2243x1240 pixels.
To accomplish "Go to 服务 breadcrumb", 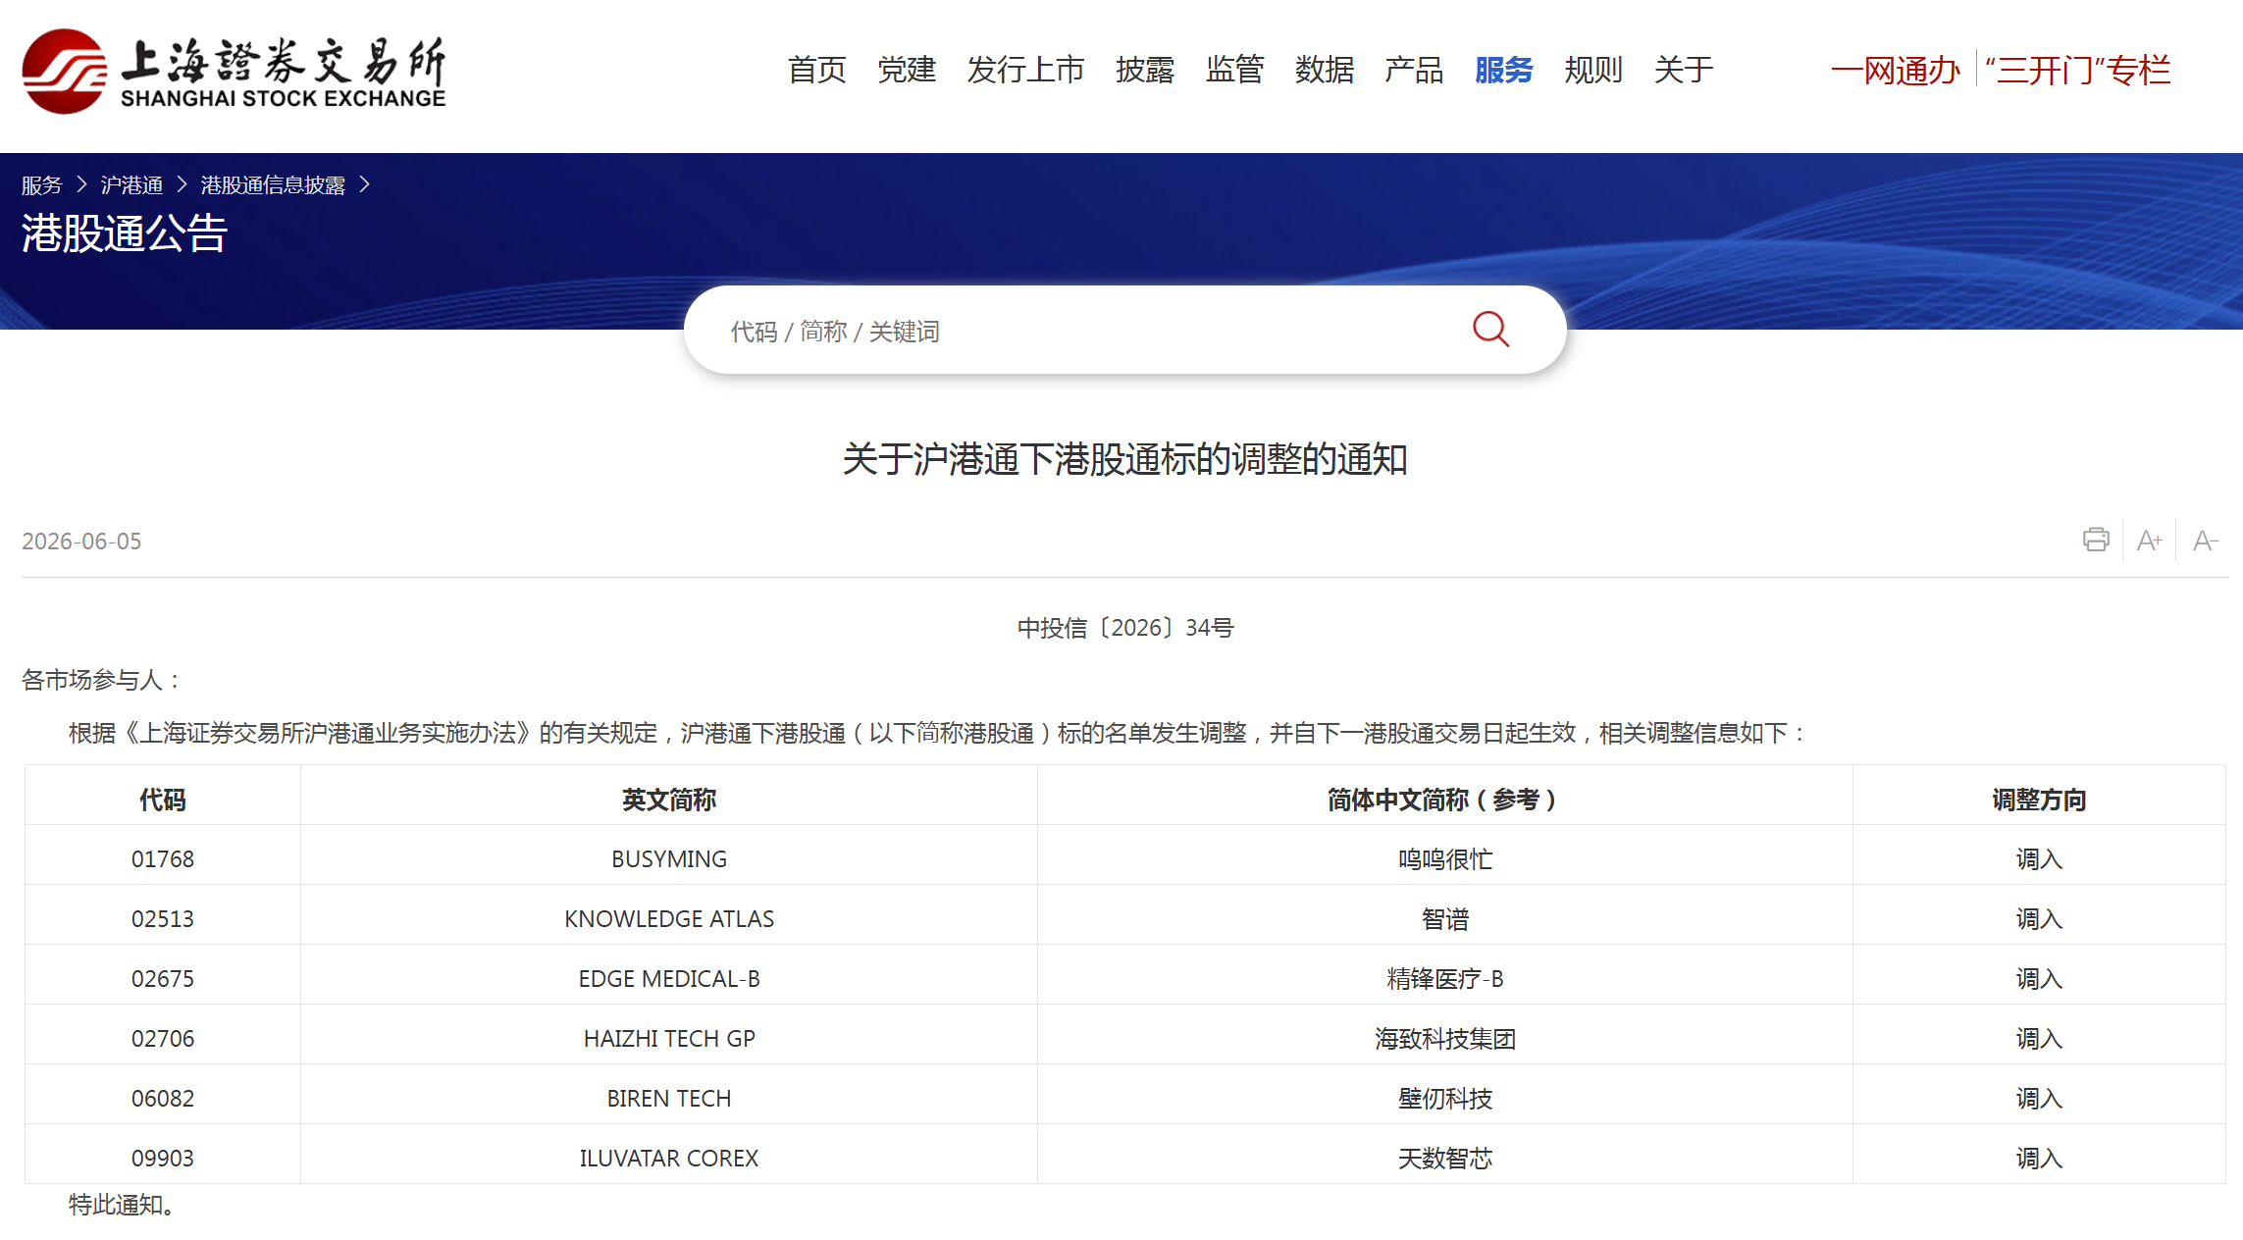I will 42,185.
